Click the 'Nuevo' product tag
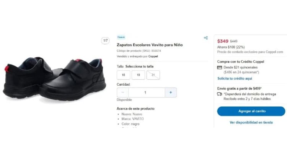The width and height of the screenshot is (287, 161). coord(121,37)
